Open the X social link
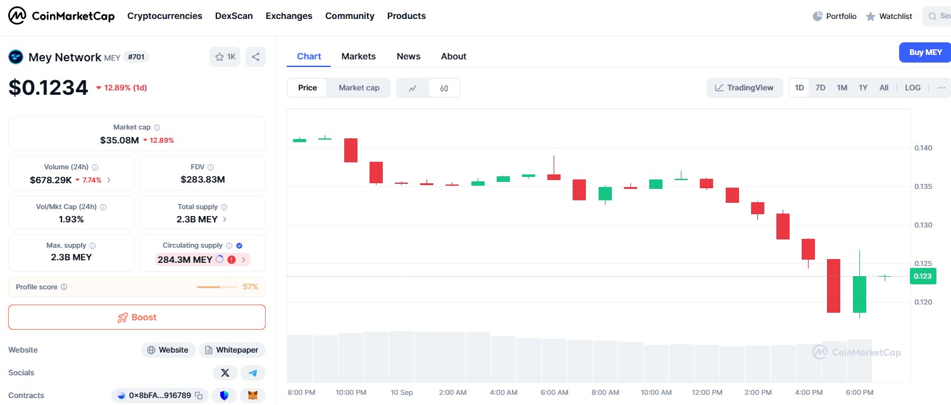This screenshot has height=405, width=951. pos(225,373)
